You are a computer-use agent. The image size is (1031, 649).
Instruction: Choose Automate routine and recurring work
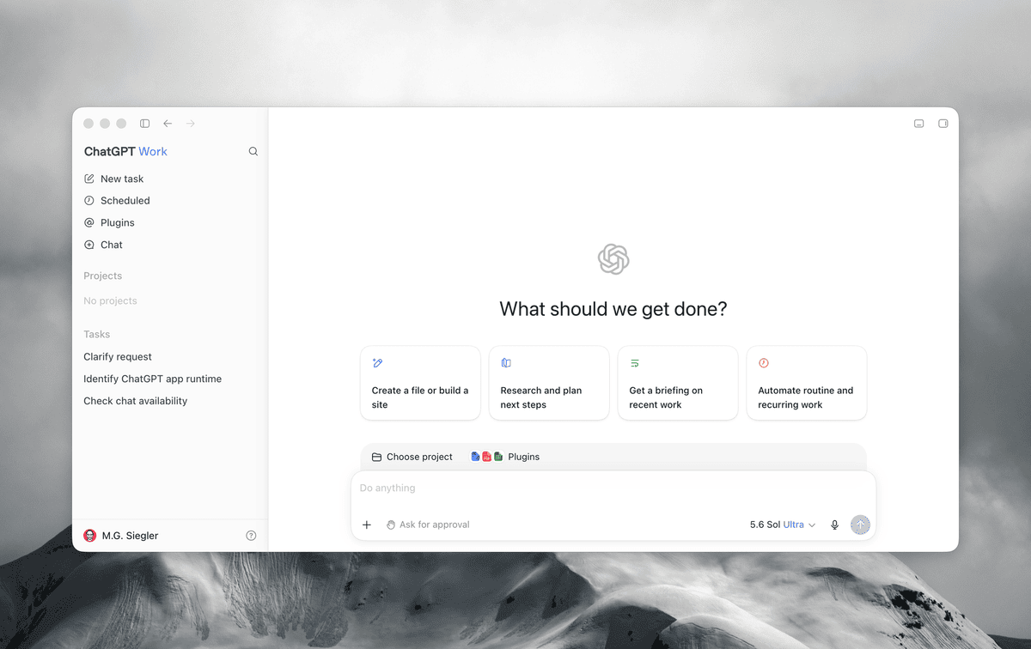[x=807, y=383]
